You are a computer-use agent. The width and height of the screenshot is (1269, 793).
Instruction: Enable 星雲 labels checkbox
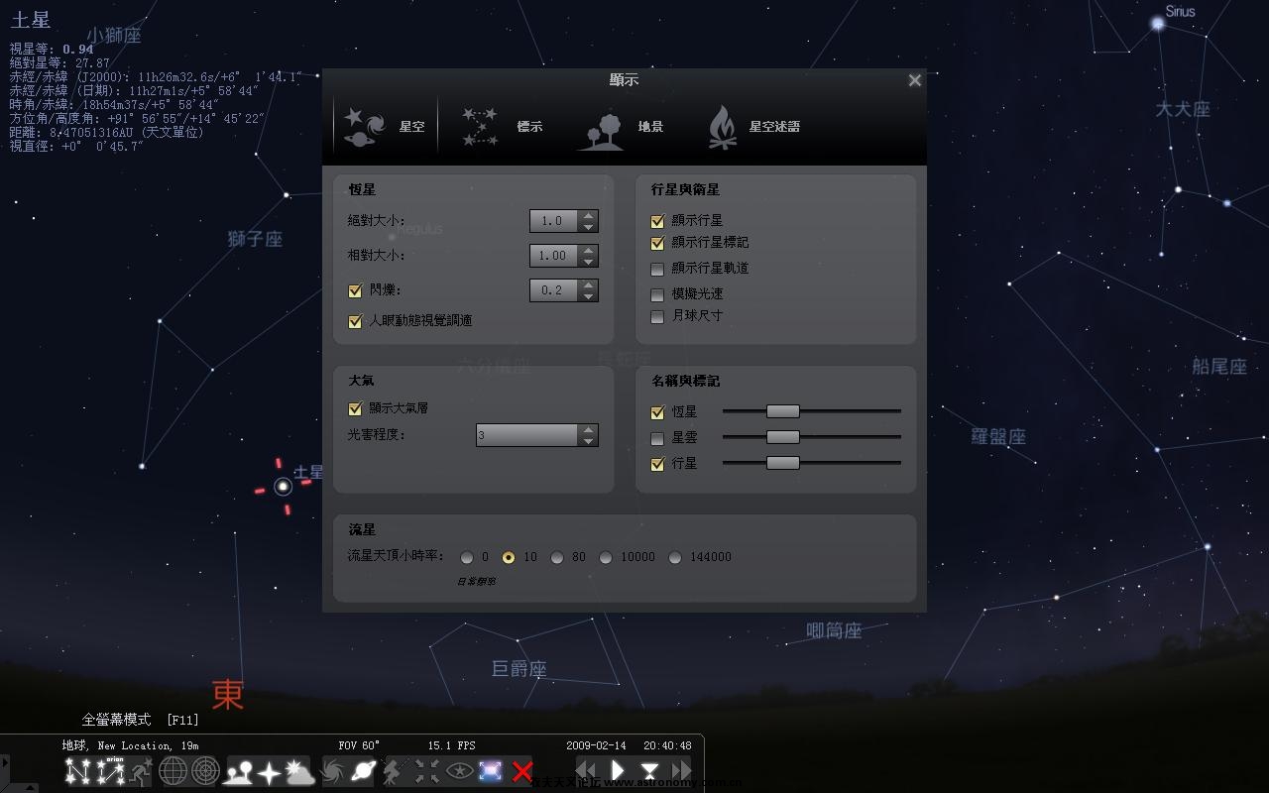(x=656, y=438)
